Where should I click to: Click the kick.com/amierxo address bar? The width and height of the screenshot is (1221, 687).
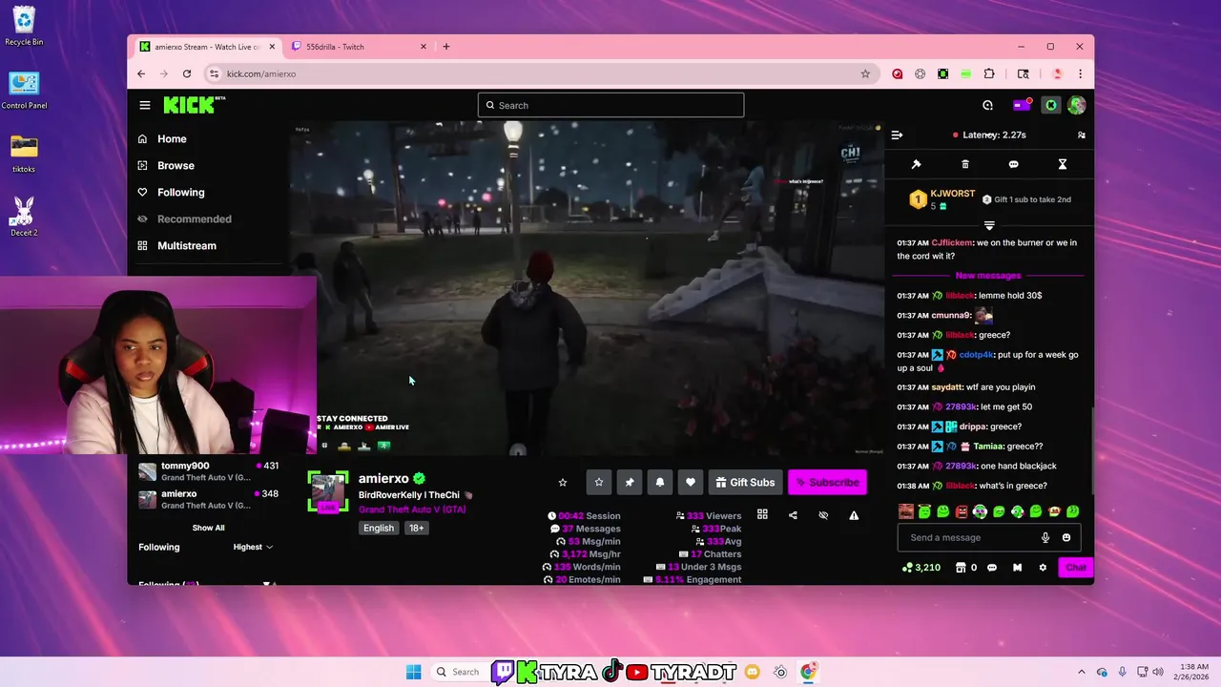260,73
